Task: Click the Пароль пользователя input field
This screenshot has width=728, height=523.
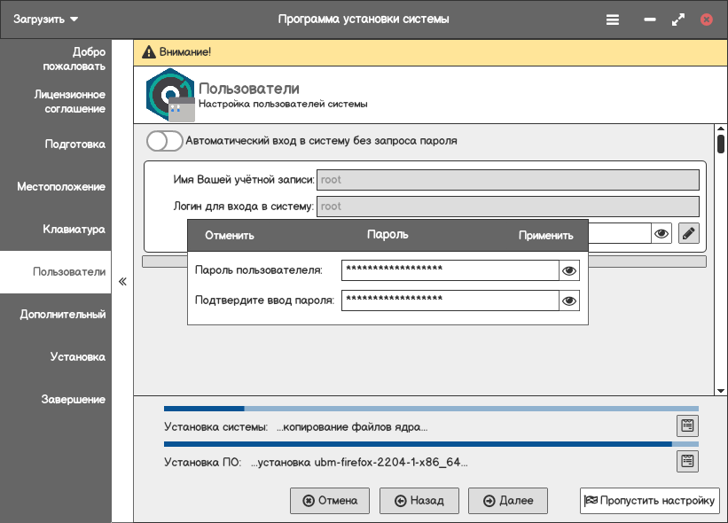Action: (450, 270)
